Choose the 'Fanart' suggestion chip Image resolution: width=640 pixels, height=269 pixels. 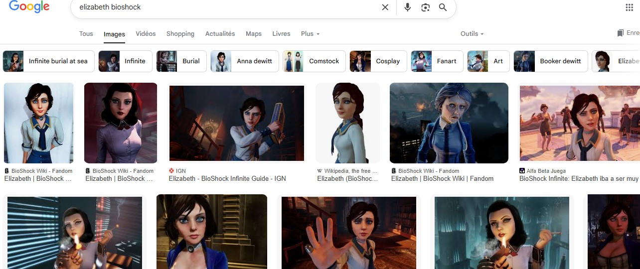pos(437,61)
